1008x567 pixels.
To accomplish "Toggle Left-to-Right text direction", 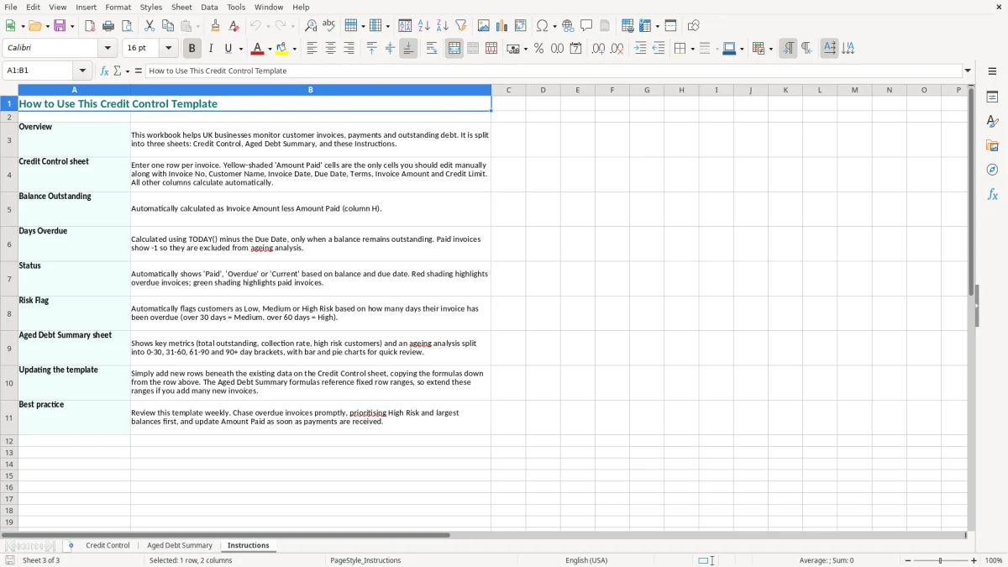I will [x=788, y=49].
